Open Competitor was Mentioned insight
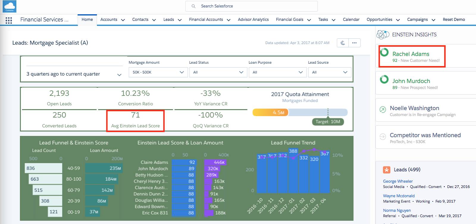Image resolution: width=476 pixels, height=224 pixels. coord(425,135)
